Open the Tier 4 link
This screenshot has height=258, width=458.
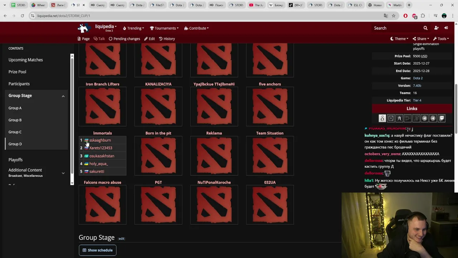click(x=417, y=100)
